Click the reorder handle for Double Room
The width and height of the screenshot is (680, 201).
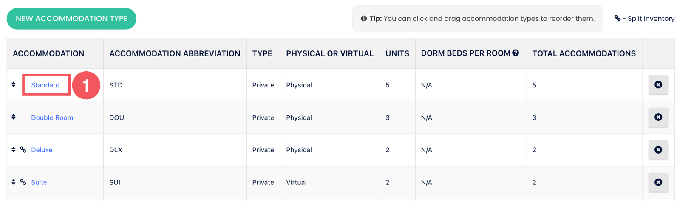pyautogui.click(x=14, y=117)
